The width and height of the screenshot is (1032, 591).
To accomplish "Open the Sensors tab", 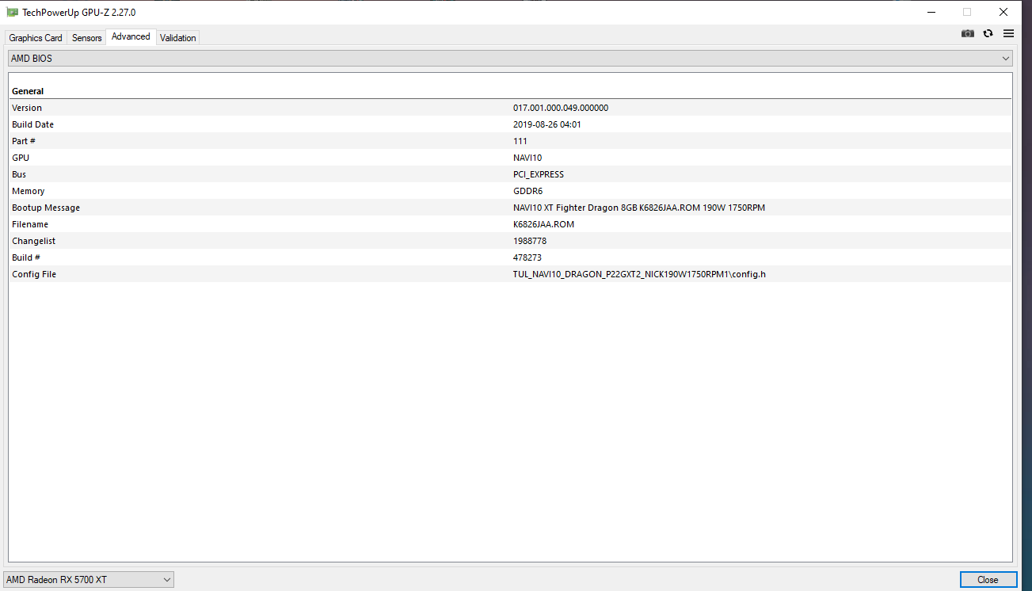I will point(87,38).
